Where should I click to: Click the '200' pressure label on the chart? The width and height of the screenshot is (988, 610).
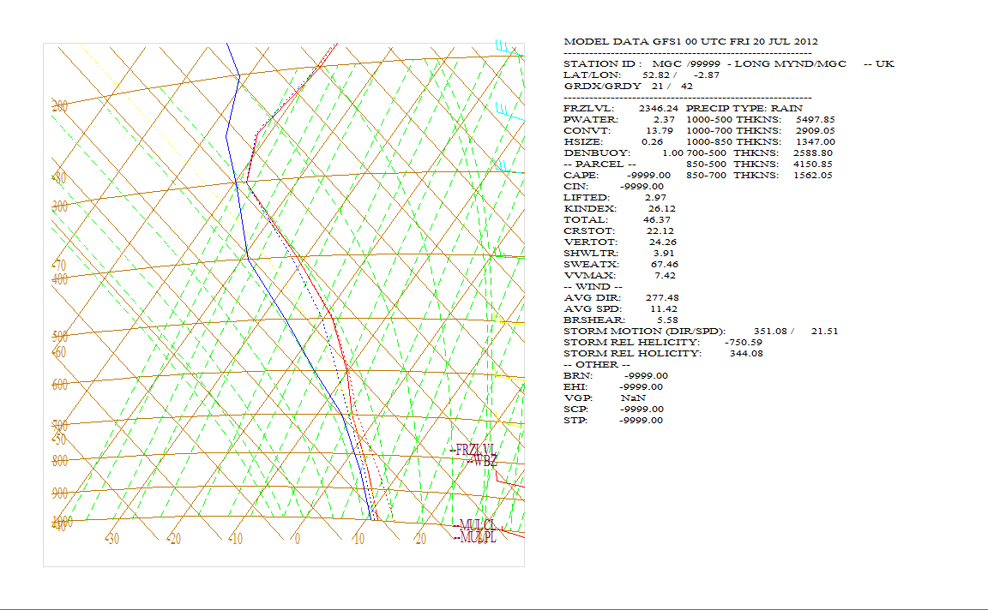pyautogui.click(x=60, y=106)
